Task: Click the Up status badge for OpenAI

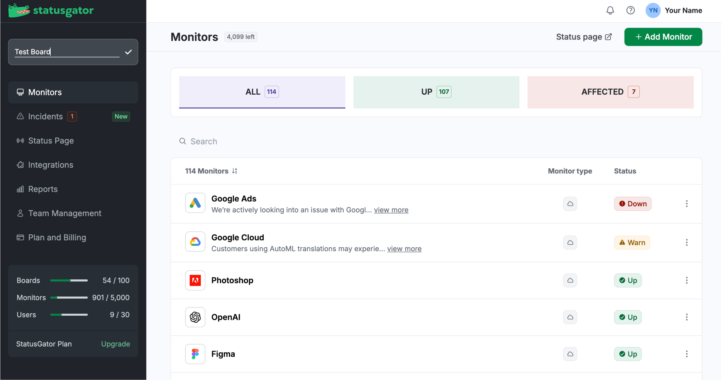Action: (x=628, y=317)
